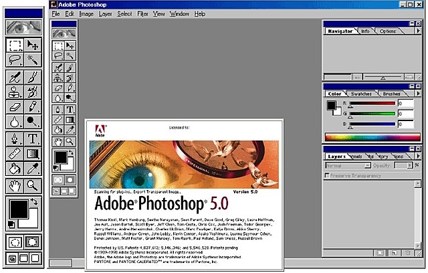The width and height of the screenshot is (428, 273).
Task: Click the large toolbox foreground color swatch
Action: (x=19, y=209)
